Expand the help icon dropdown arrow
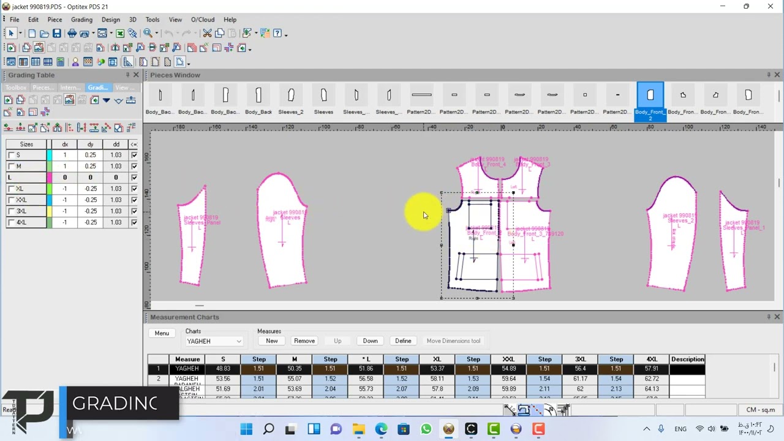The width and height of the screenshot is (784, 441). pyautogui.click(x=286, y=34)
